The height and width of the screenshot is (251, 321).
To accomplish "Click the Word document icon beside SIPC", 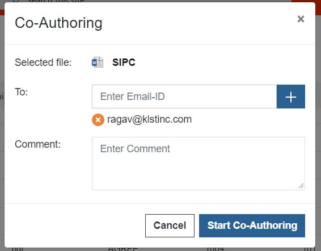I will point(98,62).
